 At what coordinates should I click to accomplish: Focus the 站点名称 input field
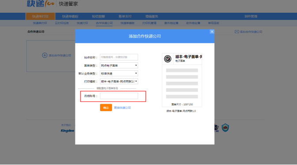119,57
